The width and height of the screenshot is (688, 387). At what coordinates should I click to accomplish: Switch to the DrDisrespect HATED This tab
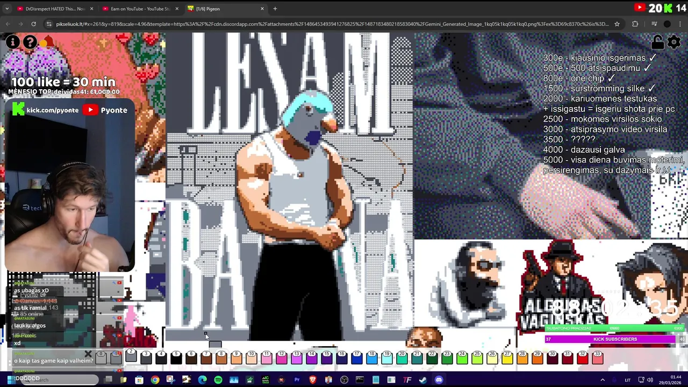55,9
